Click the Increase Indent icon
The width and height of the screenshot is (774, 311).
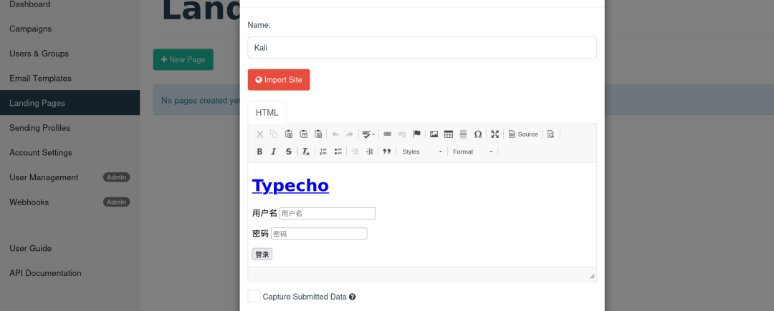tap(370, 152)
